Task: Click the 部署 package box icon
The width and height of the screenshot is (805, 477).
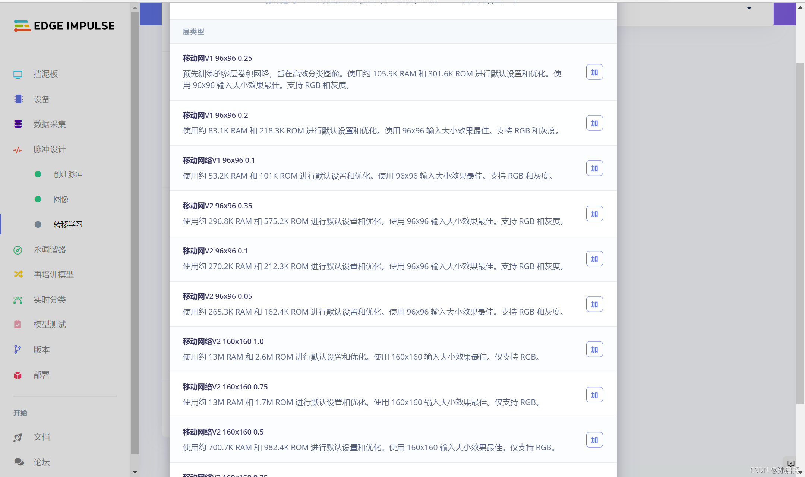Action: click(x=18, y=375)
